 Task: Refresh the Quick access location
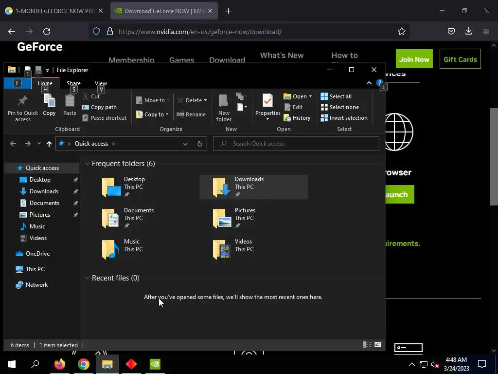click(x=200, y=144)
